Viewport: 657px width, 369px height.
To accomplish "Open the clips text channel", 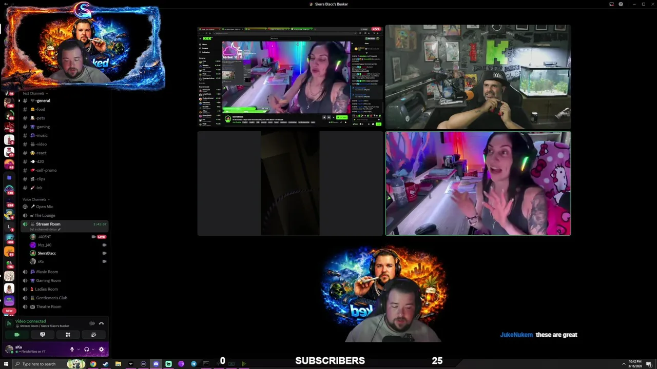I will coord(64,179).
